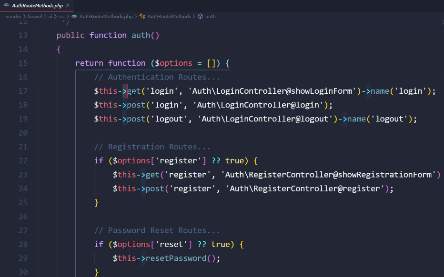The height and width of the screenshot is (277, 444).
Task: Click line number 13 in the gutter
Action: click(x=23, y=35)
